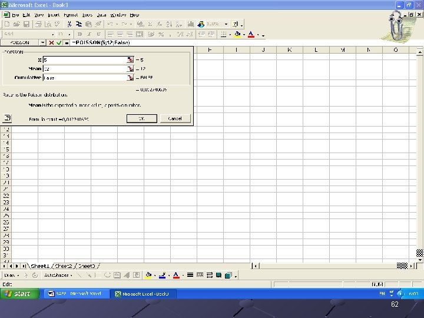Click Cancel in the POISSON dialog
The height and width of the screenshot is (318, 424).
pos(175,118)
